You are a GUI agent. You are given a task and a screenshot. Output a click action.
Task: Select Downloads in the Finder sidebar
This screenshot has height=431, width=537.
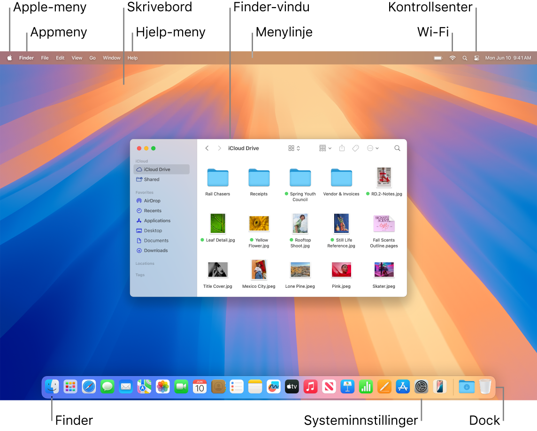click(161, 250)
